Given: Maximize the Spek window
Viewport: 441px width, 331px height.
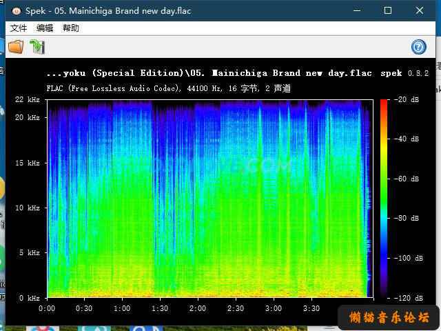Looking at the screenshot, I should [388, 11].
